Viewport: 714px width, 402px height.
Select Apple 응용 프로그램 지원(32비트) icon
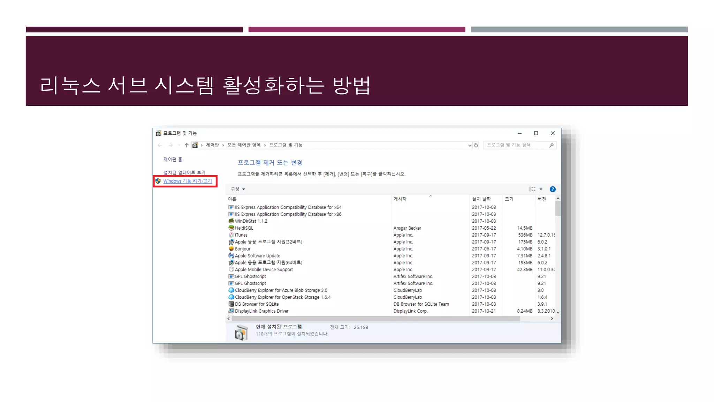[x=231, y=242]
